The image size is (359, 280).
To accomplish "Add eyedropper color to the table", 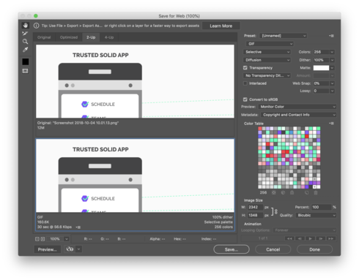I will coord(307,192).
